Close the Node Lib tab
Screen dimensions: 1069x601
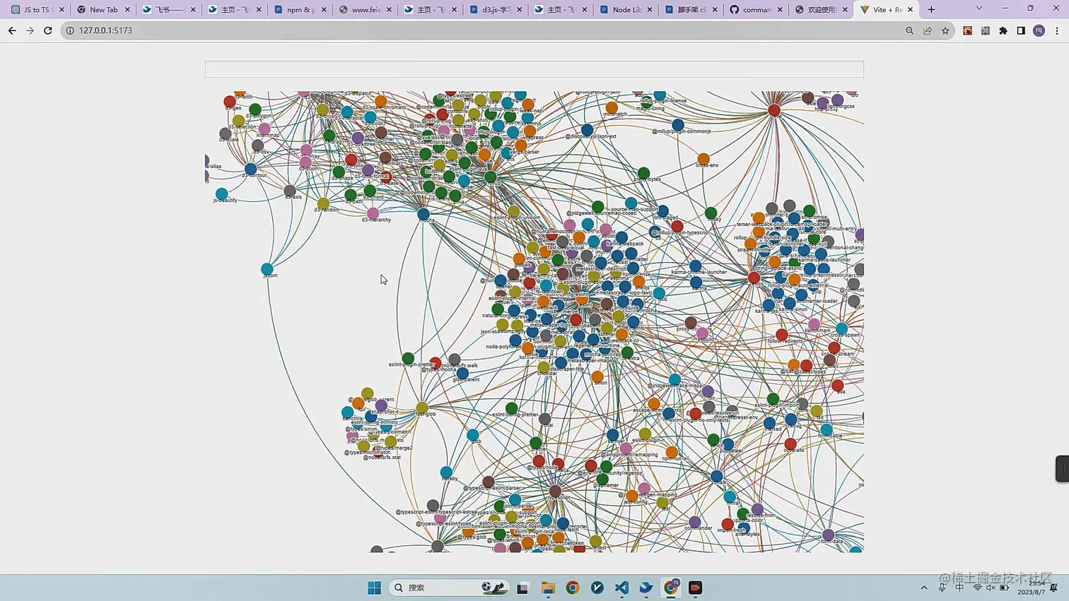[x=650, y=10]
